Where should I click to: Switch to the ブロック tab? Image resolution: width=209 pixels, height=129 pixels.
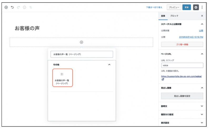click(174, 16)
